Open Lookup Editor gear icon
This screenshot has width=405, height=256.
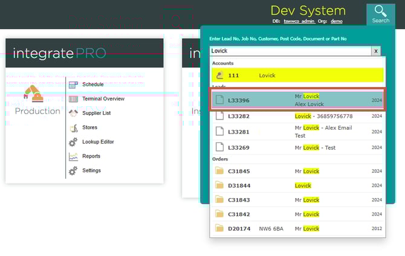(x=73, y=142)
